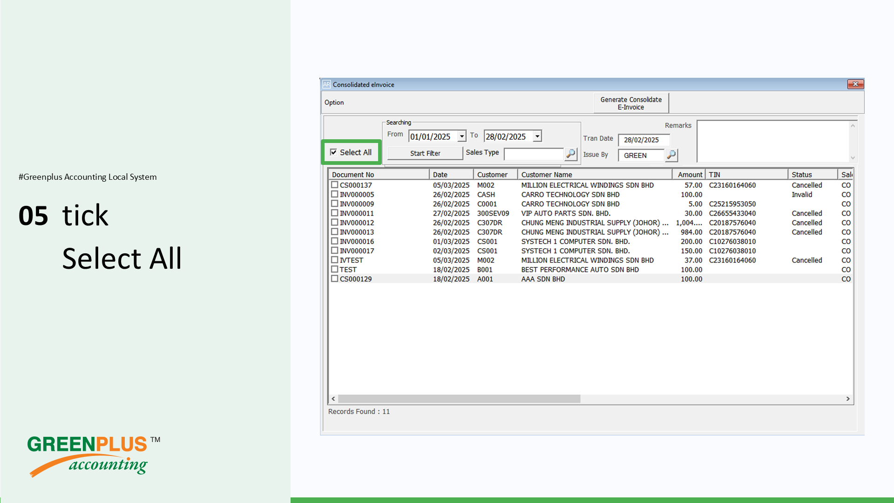Open the Option menu

334,102
